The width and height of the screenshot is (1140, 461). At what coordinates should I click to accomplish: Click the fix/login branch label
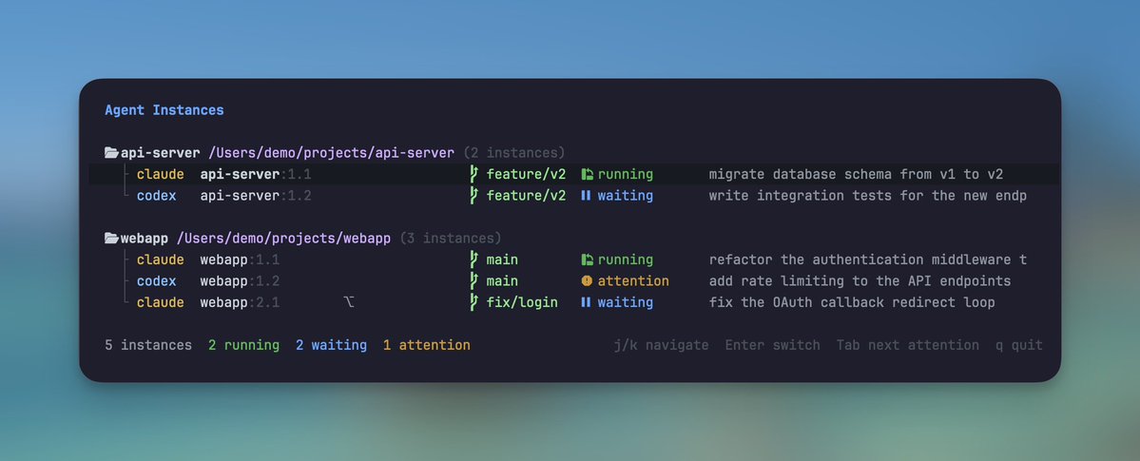[522, 301]
